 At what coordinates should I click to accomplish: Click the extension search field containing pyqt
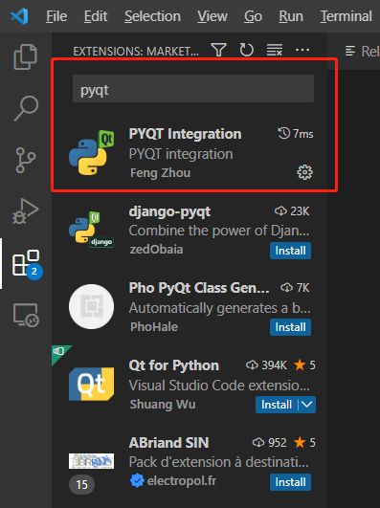193,89
